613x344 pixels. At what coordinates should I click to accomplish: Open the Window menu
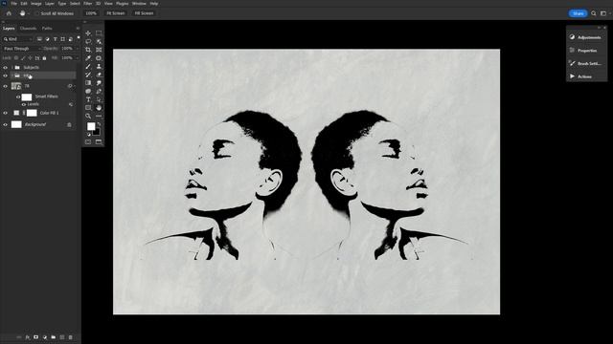[139, 4]
